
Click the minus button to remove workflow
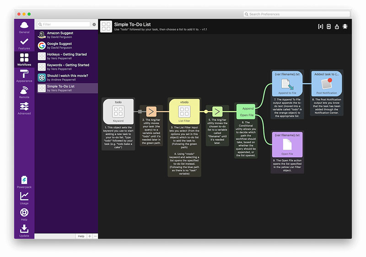pos(95,236)
